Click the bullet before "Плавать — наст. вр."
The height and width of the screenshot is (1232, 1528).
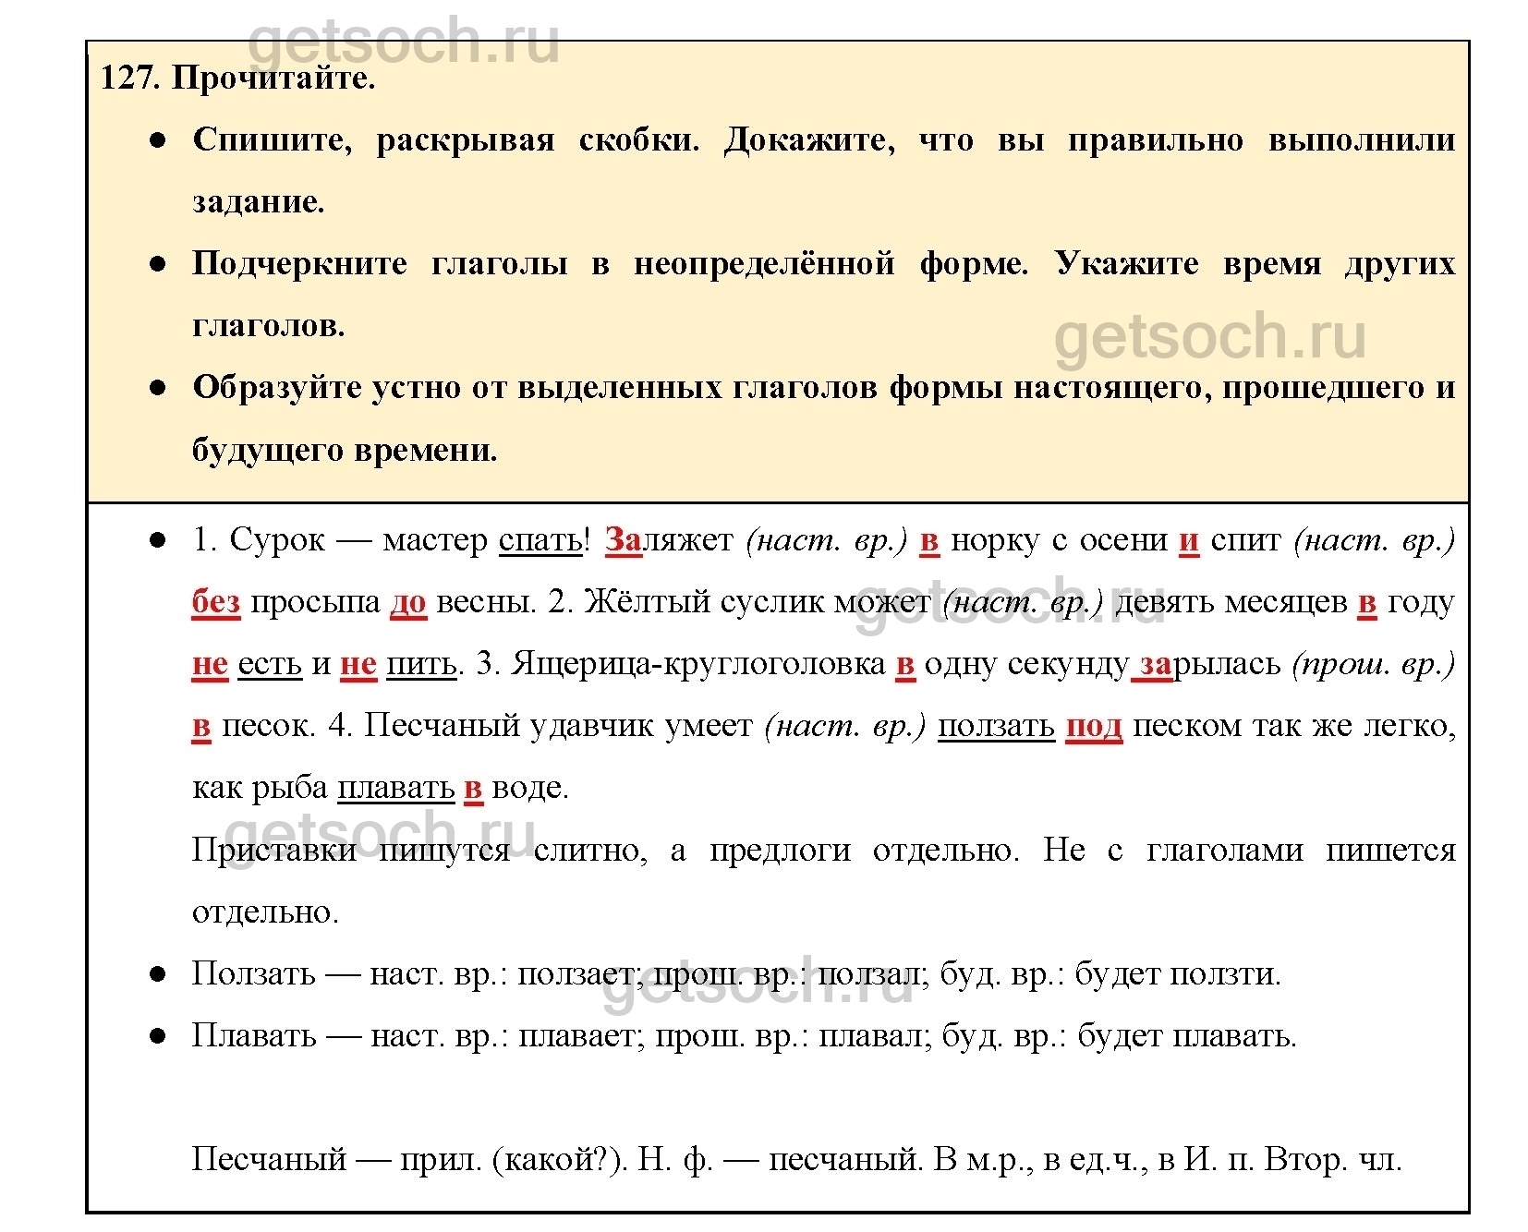pyautogui.click(x=158, y=1036)
